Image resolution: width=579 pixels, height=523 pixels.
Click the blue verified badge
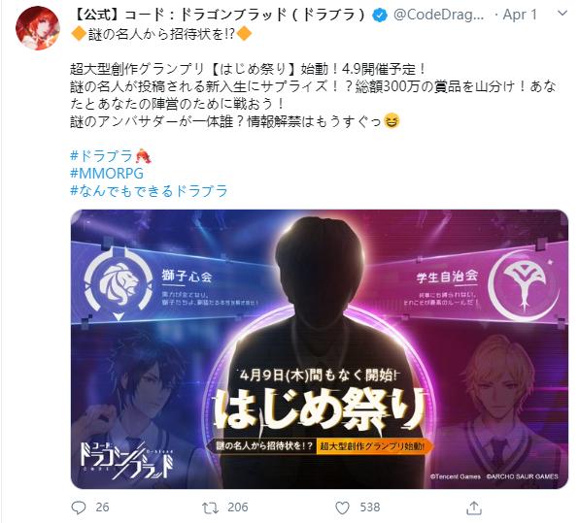380,15
